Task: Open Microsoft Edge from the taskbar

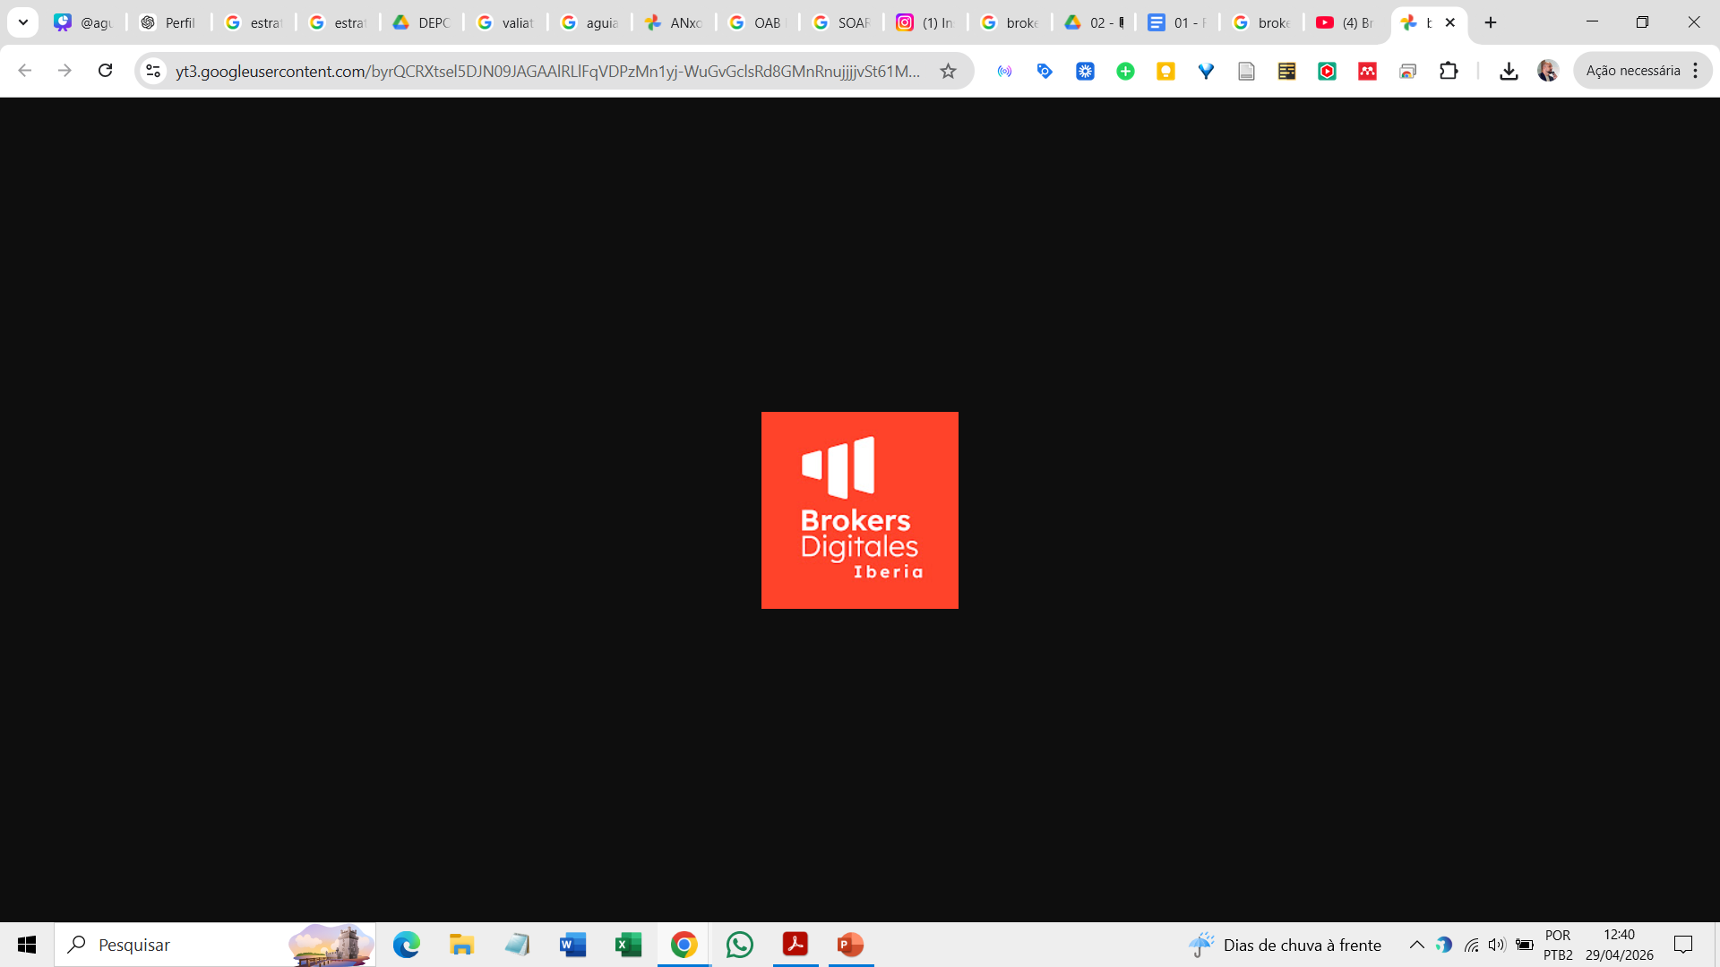Action: click(x=407, y=945)
